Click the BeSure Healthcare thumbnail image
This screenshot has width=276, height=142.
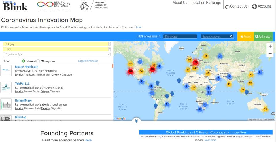click(x=6, y=71)
